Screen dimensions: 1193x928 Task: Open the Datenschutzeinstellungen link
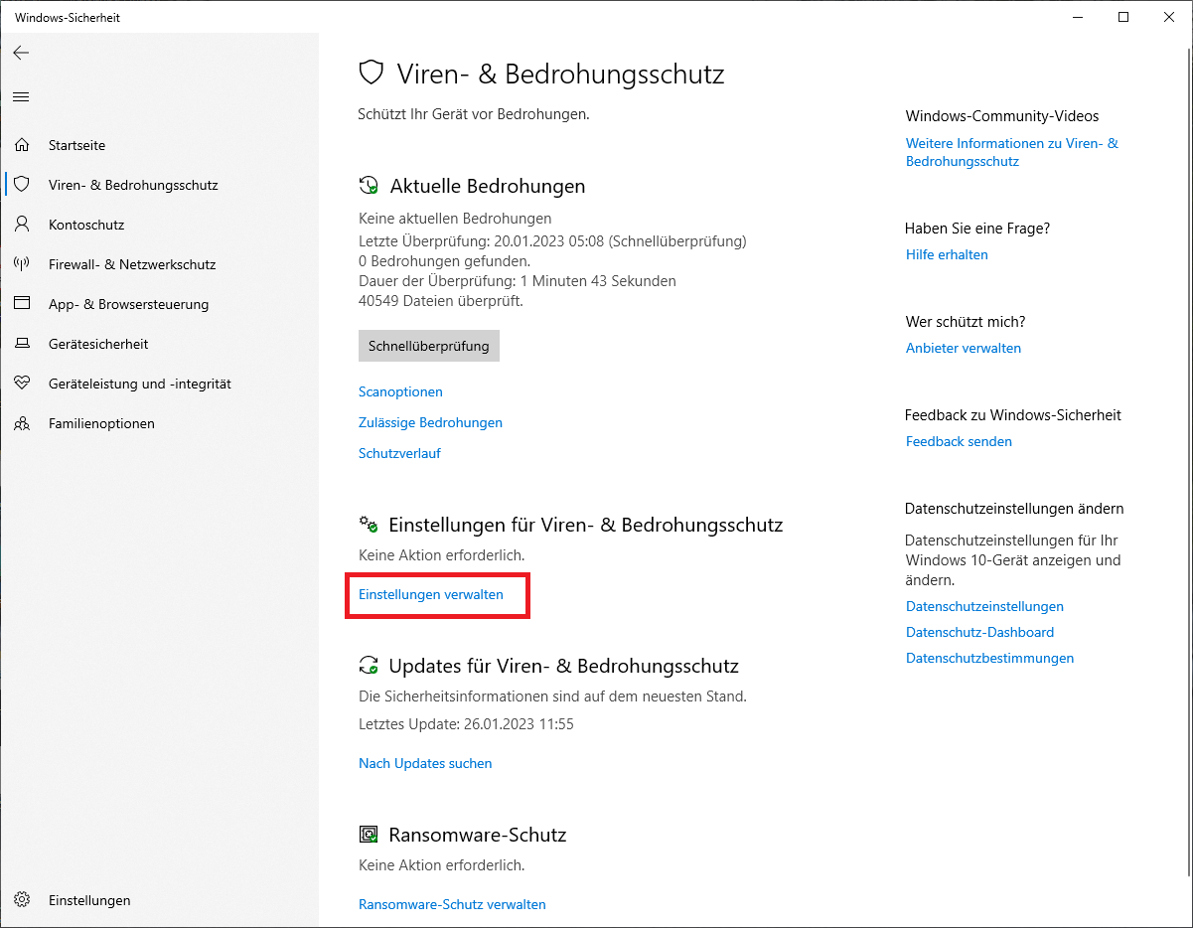point(984,606)
